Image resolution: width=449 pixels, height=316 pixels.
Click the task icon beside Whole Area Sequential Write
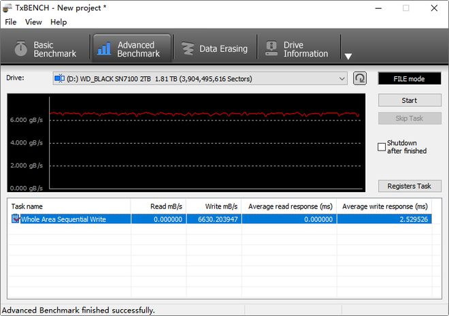tap(16, 219)
